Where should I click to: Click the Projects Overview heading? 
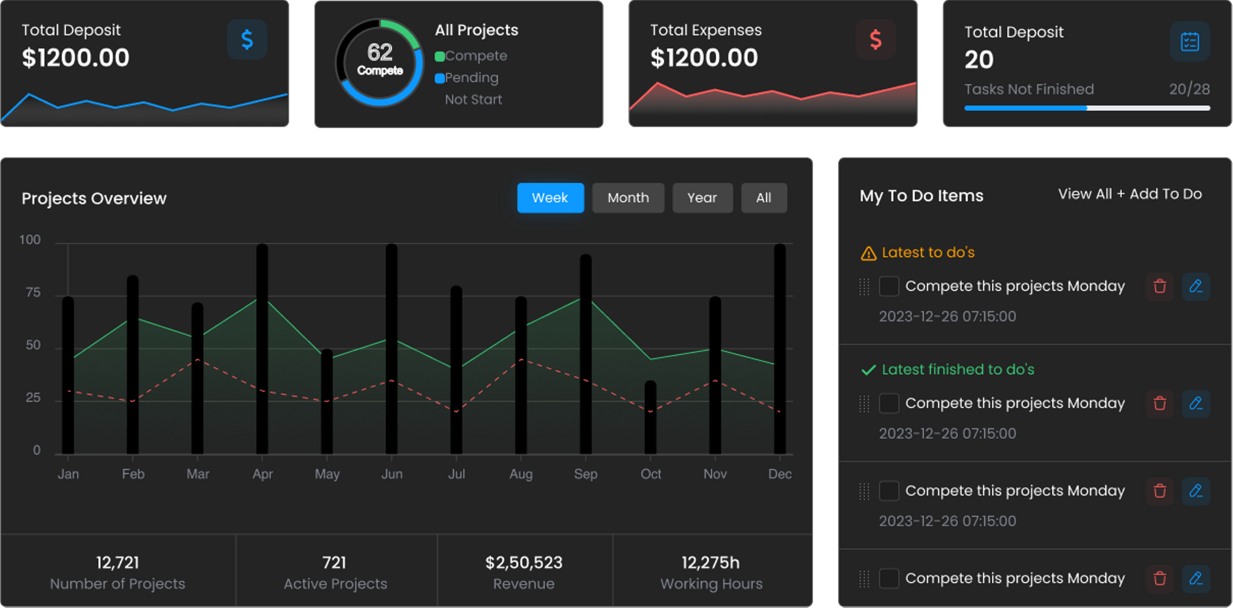pyautogui.click(x=94, y=199)
